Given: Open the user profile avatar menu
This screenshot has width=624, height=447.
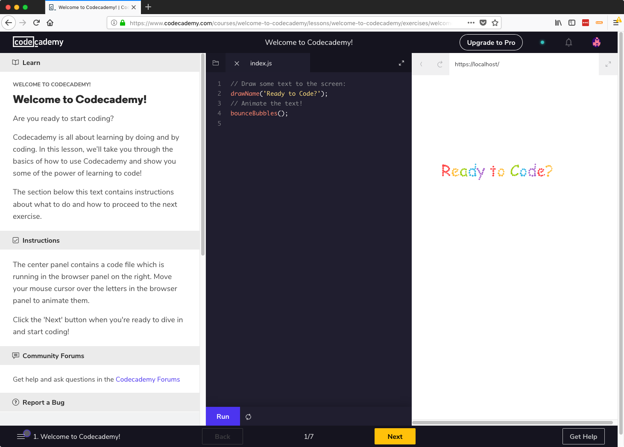Looking at the screenshot, I should 597,42.
